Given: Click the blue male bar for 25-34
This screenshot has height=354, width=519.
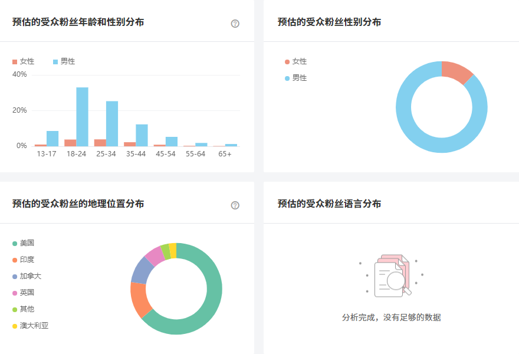Looking at the screenshot, I should coord(112,124).
